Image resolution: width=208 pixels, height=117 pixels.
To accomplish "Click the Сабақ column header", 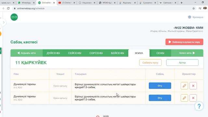I will 160,74.
